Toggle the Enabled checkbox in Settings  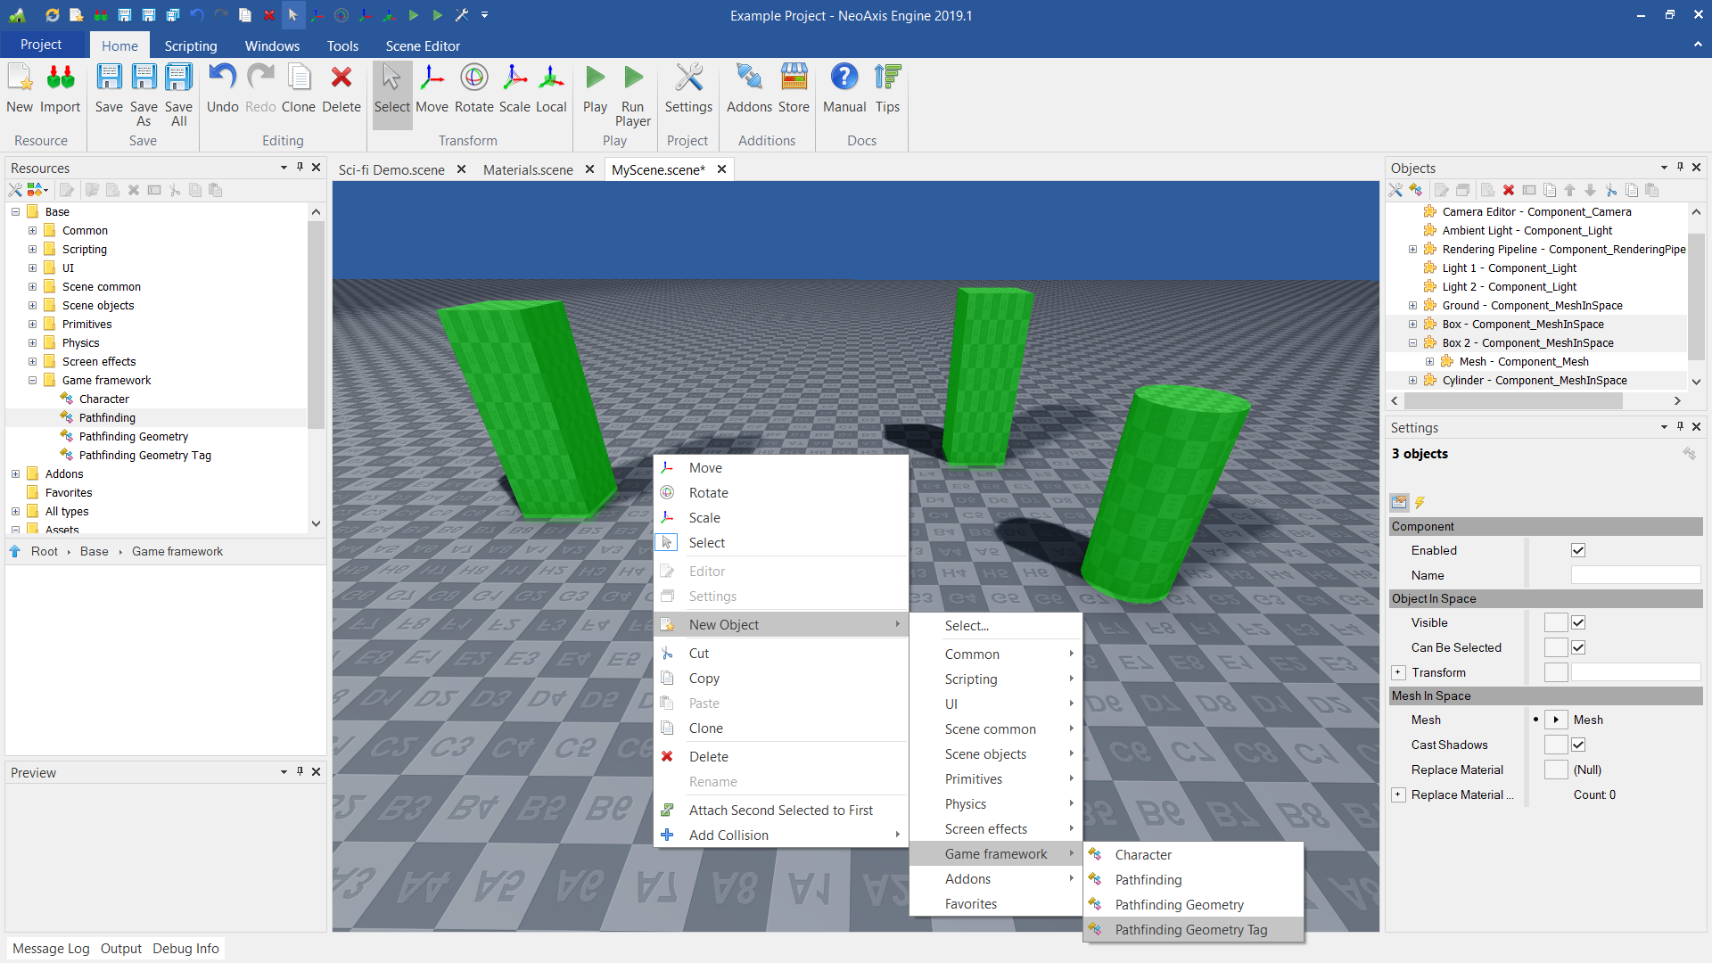[x=1578, y=550]
